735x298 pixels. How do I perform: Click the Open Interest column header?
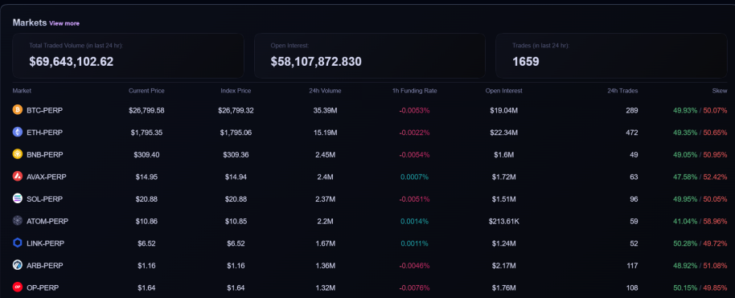(x=504, y=91)
